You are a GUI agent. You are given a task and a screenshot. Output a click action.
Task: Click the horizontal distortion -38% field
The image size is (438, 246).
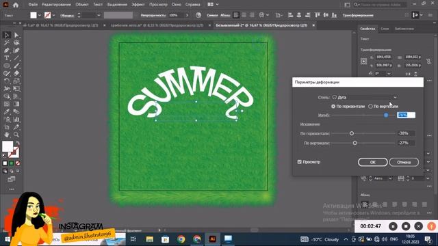pos(406,133)
